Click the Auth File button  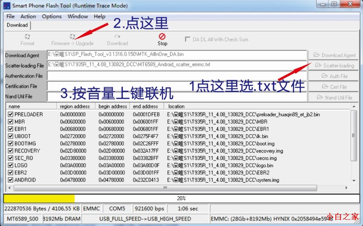pos(333,76)
